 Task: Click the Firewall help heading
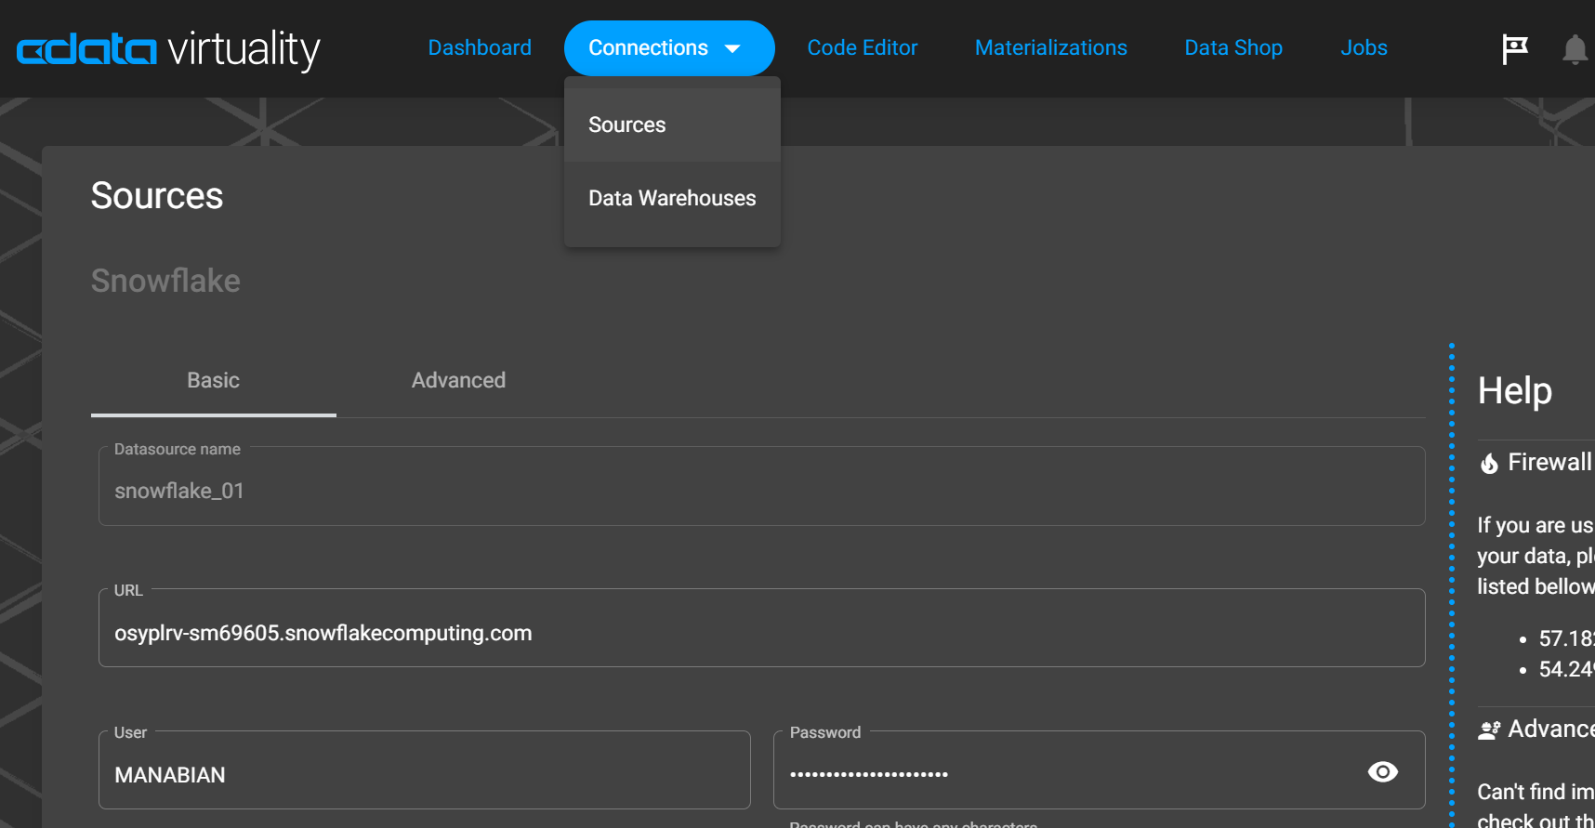click(x=1549, y=462)
